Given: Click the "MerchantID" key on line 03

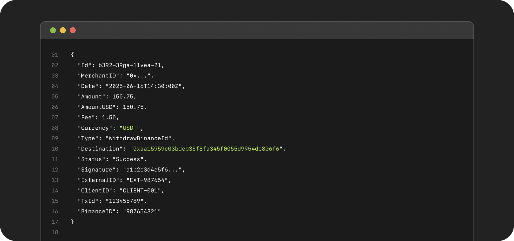Looking at the screenshot, I should coord(99,76).
